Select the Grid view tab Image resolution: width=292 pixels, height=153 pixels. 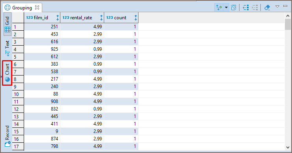pos(7,24)
